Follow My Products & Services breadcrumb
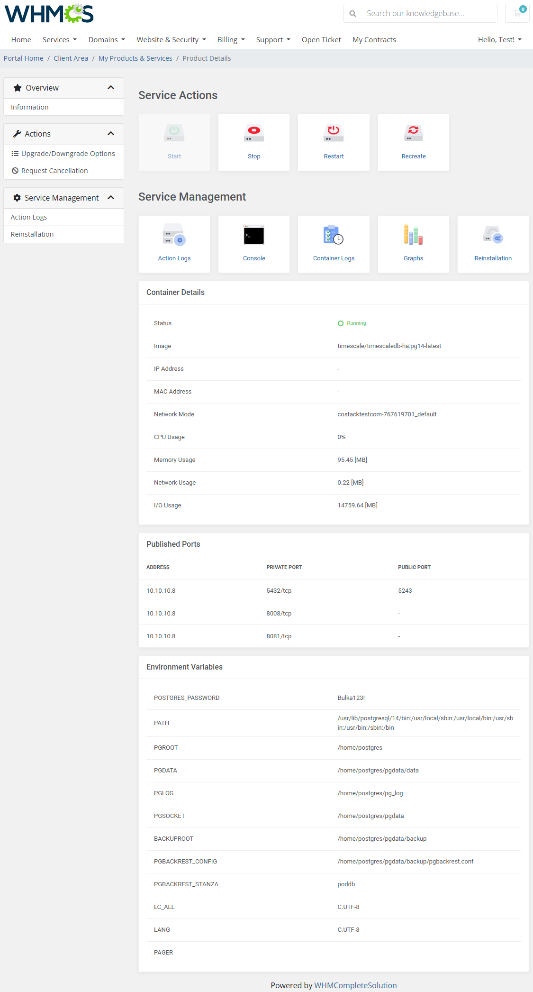The height and width of the screenshot is (992, 533). 136,58
